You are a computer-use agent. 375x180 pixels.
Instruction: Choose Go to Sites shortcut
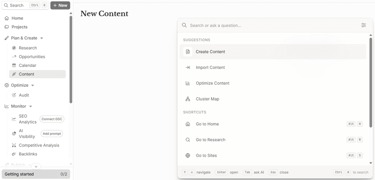pyautogui.click(x=273, y=155)
